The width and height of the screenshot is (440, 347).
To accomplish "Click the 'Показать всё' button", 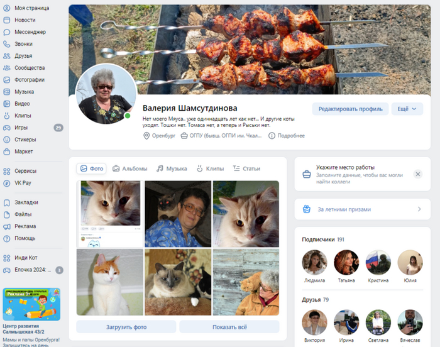I will (x=229, y=327).
